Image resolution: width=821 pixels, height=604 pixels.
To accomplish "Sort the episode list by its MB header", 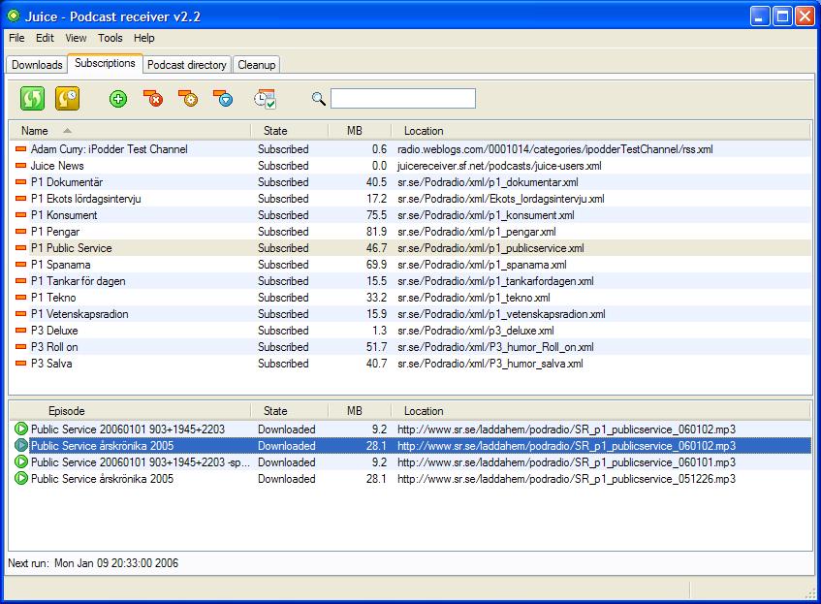I will pyautogui.click(x=360, y=411).
